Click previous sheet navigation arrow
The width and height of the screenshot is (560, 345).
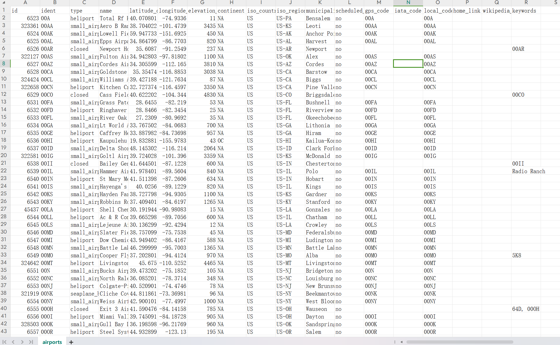13,342
